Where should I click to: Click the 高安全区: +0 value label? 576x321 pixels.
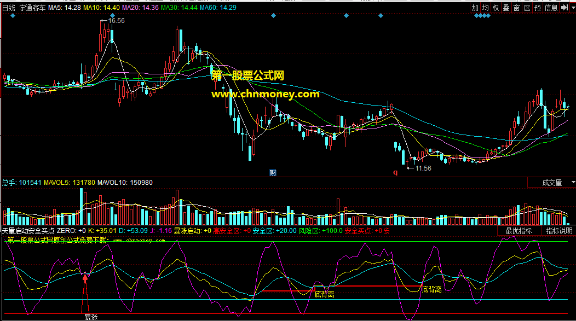(232, 231)
